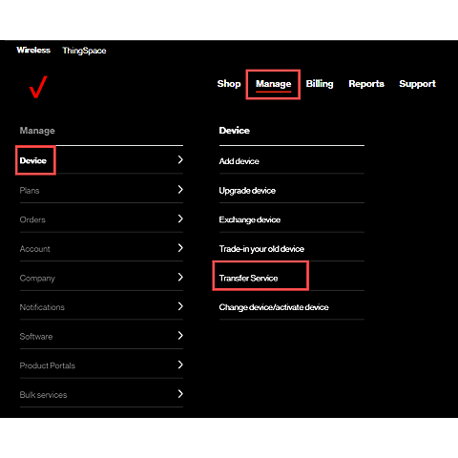Select the Upgrade device link
The height and width of the screenshot is (458, 458).
247,191
